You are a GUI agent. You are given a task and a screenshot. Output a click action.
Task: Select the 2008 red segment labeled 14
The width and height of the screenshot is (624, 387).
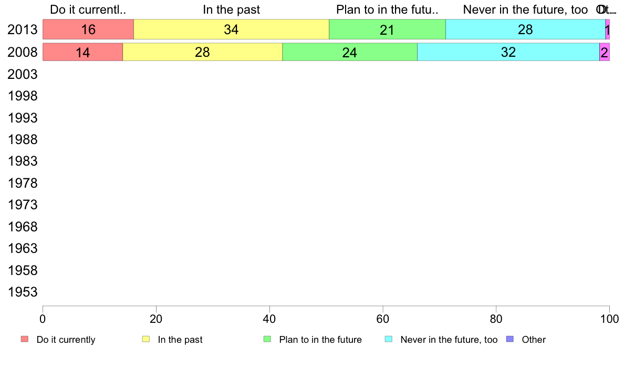tap(83, 52)
